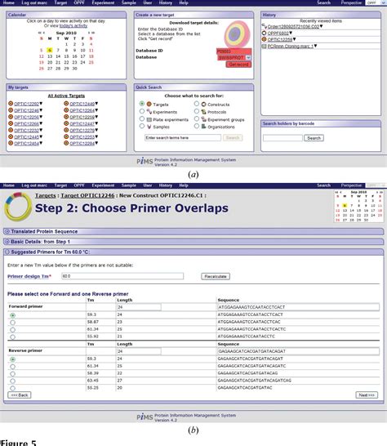Open dropdown arrow next to OPTIC12449
The height and width of the screenshot is (446, 387).
pyautogui.click(x=96, y=104)
